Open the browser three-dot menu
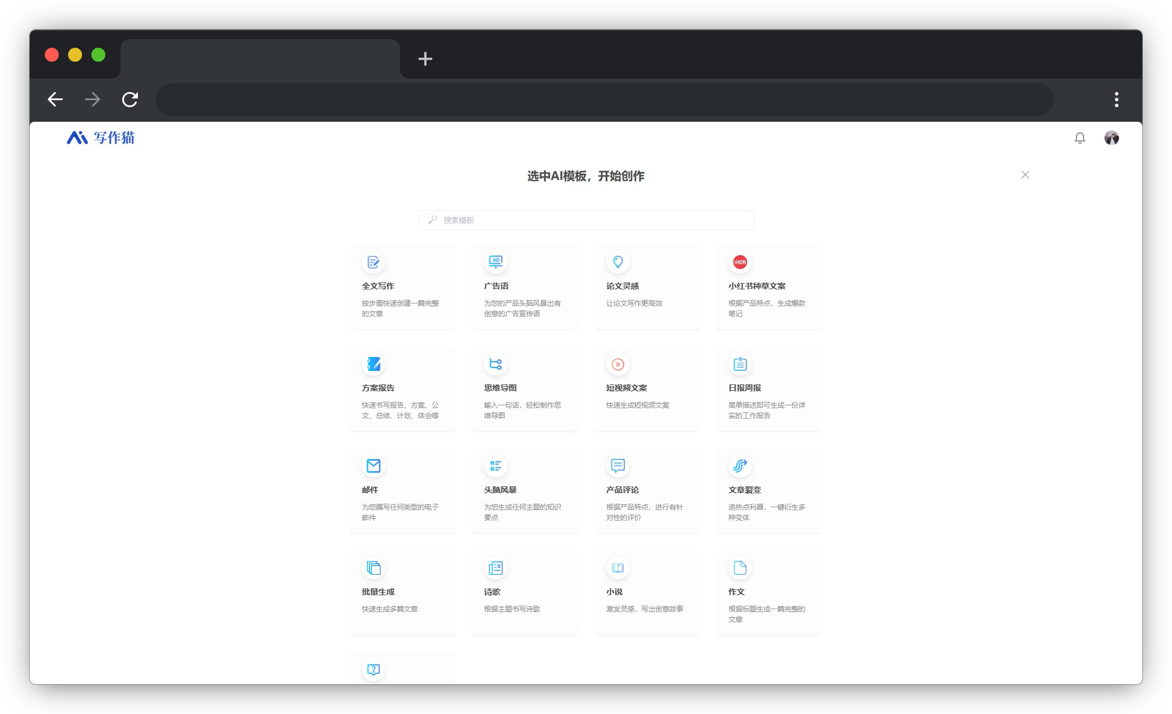The image size is (1172, 714). (x=1116, y=100)
